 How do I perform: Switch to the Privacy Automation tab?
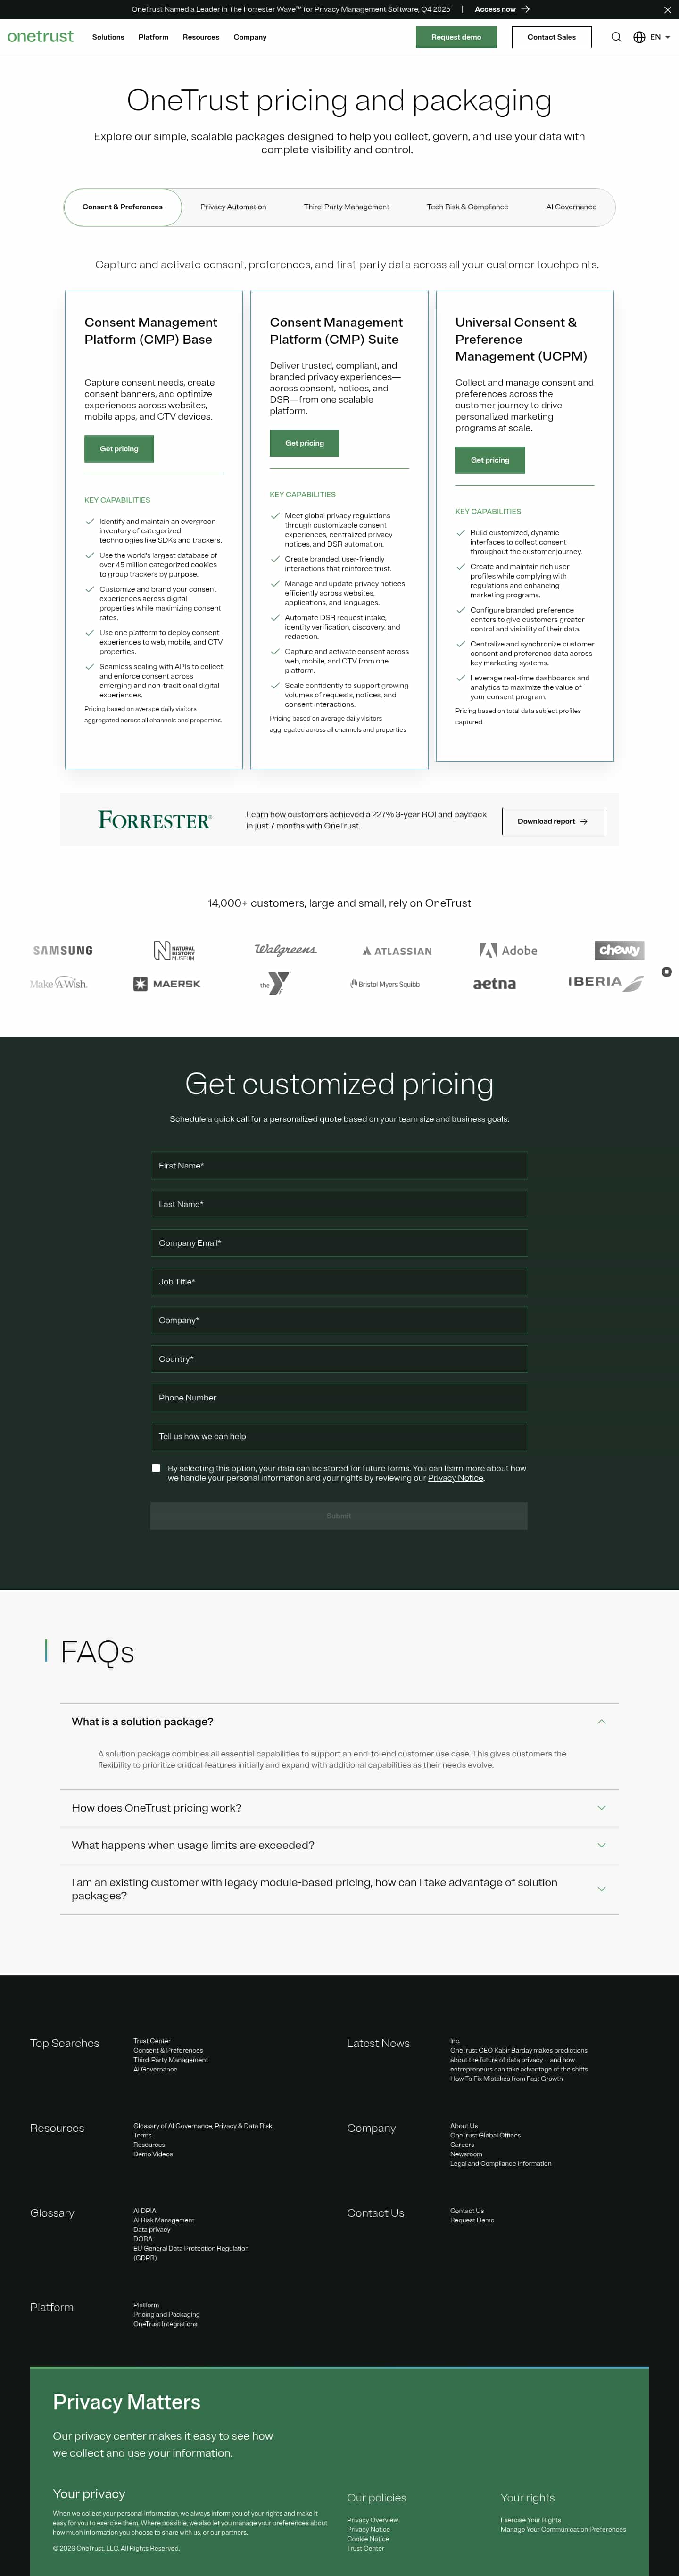232,207
